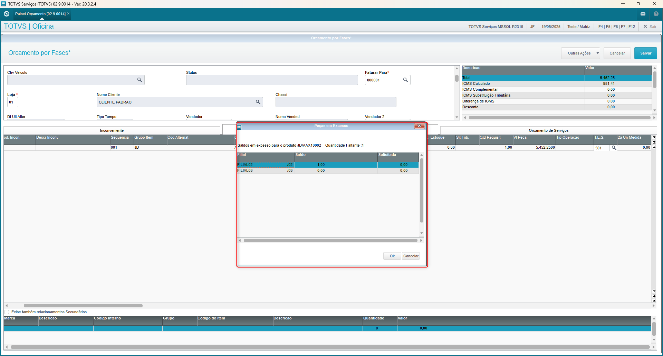Select ICMS Substituição Tributária row
663x356 pixels.
tap(557, 96)
